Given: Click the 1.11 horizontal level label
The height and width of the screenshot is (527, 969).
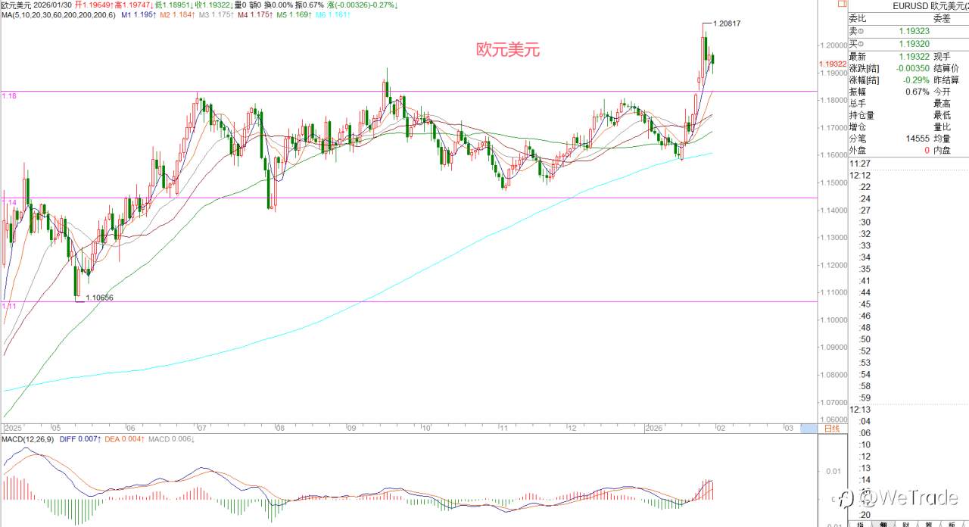Looking at the screenshot, I should (x=8, y=306).
